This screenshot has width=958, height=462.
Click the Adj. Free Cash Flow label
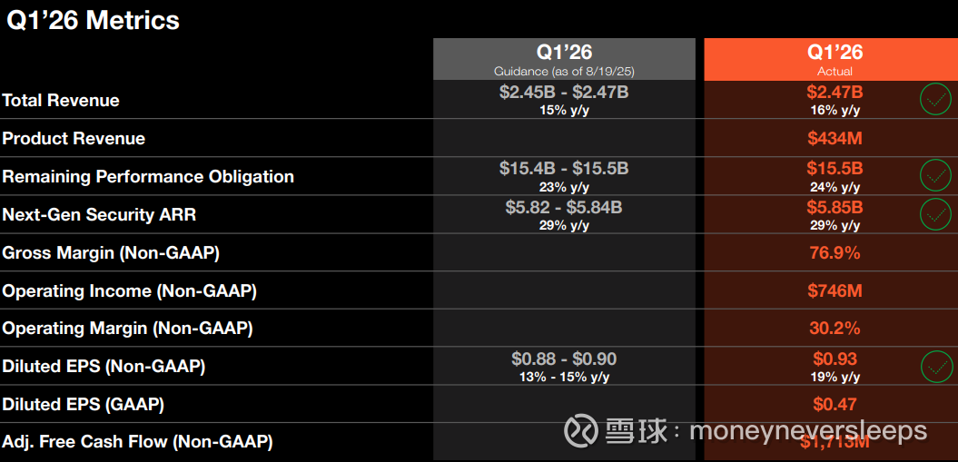[137, 442]
